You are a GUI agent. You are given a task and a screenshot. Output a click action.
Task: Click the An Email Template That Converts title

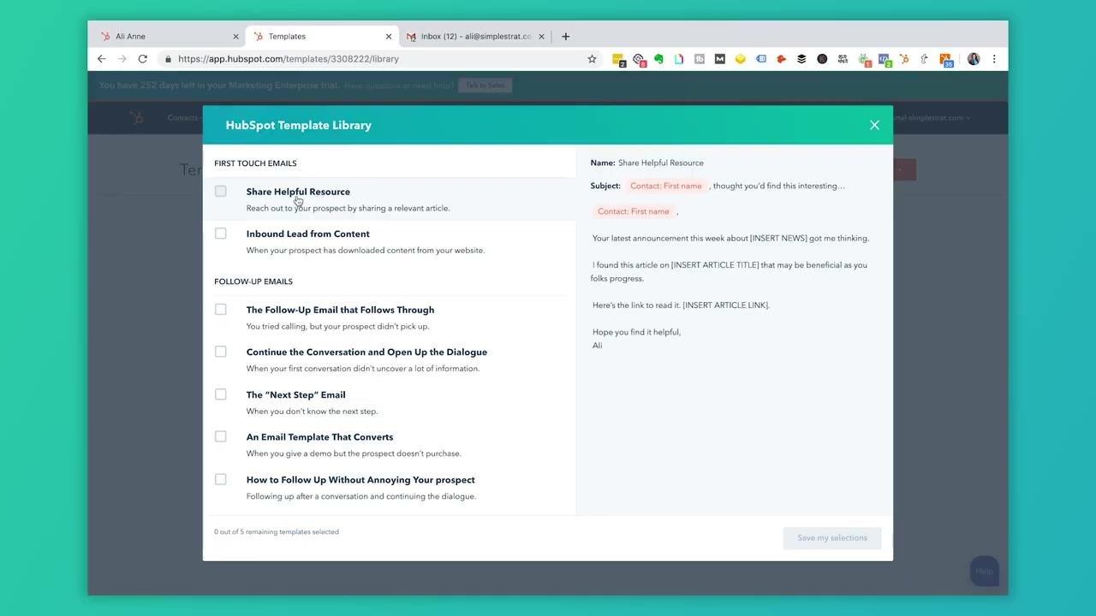(319, 437)
